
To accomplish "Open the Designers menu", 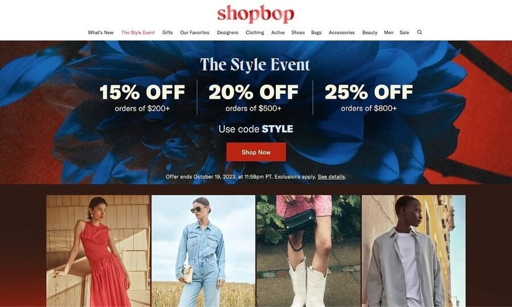I will [x=228, y=32].
